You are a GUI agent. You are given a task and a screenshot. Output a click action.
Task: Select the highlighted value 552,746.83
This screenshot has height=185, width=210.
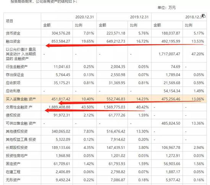pos(116,99)
